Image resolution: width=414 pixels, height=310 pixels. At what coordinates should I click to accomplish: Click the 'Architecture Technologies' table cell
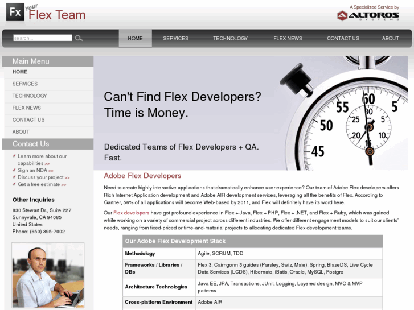click(159, 287)
